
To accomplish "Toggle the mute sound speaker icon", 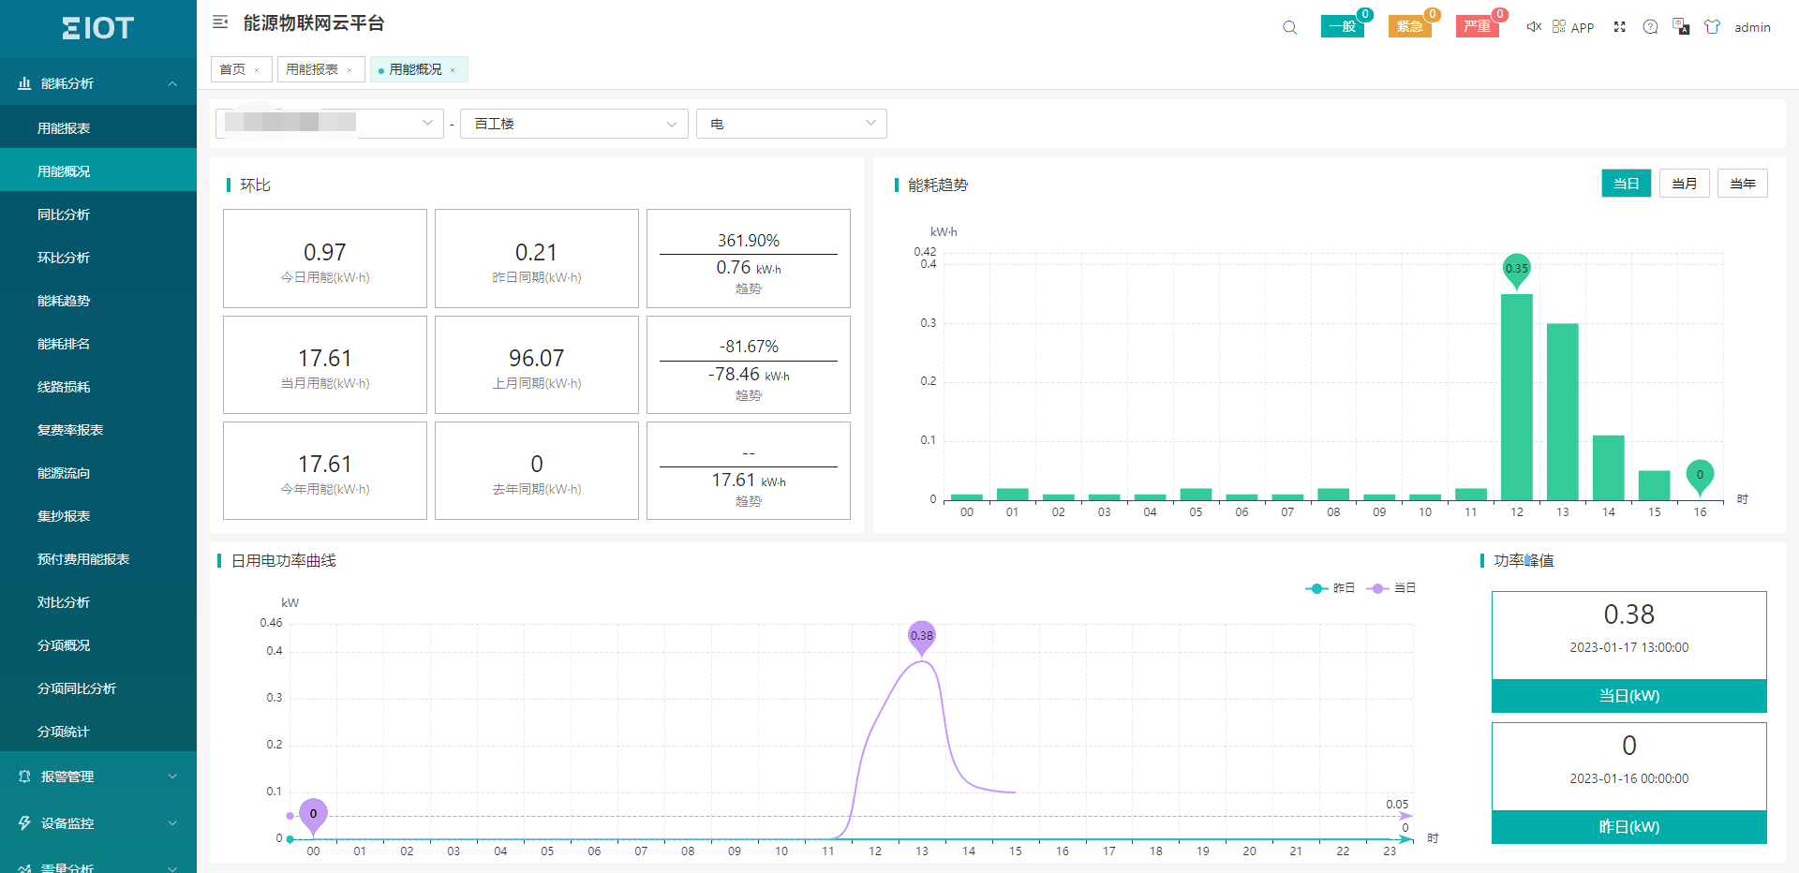I will tap(1534, 26).
